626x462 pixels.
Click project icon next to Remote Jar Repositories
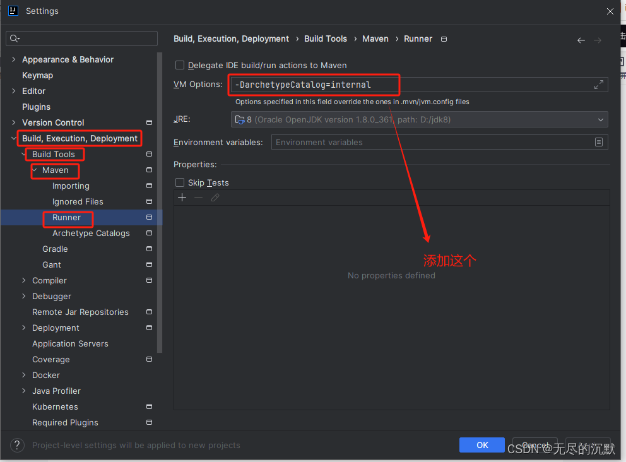(150, 312)
